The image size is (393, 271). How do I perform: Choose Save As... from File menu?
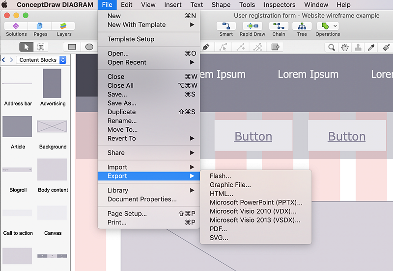(149, 103)
